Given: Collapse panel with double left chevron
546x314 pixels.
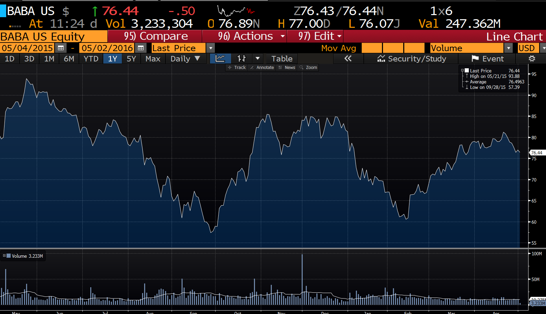Looking at the screenshot, I should 348,59.
